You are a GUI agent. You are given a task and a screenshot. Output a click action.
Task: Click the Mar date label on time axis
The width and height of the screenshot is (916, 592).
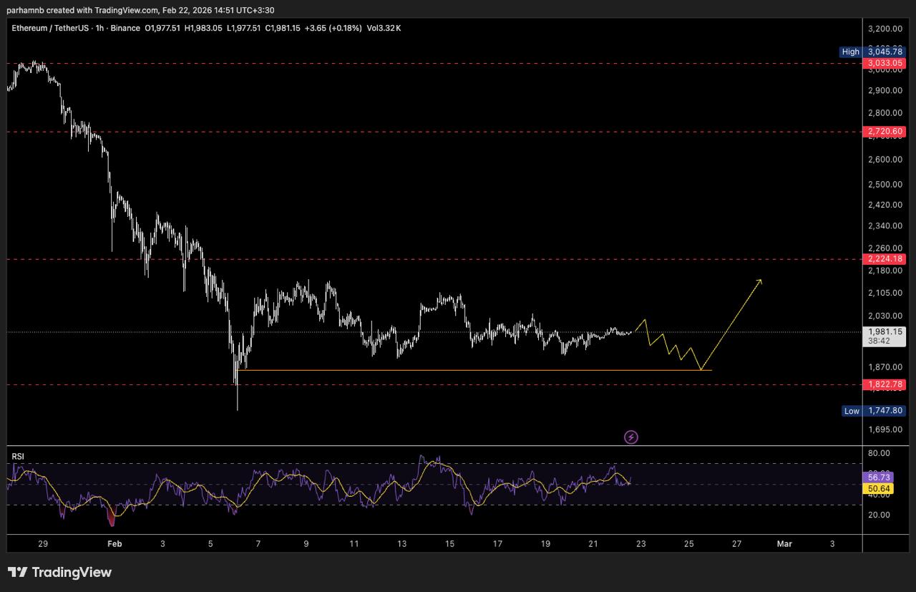click(784, 544)
